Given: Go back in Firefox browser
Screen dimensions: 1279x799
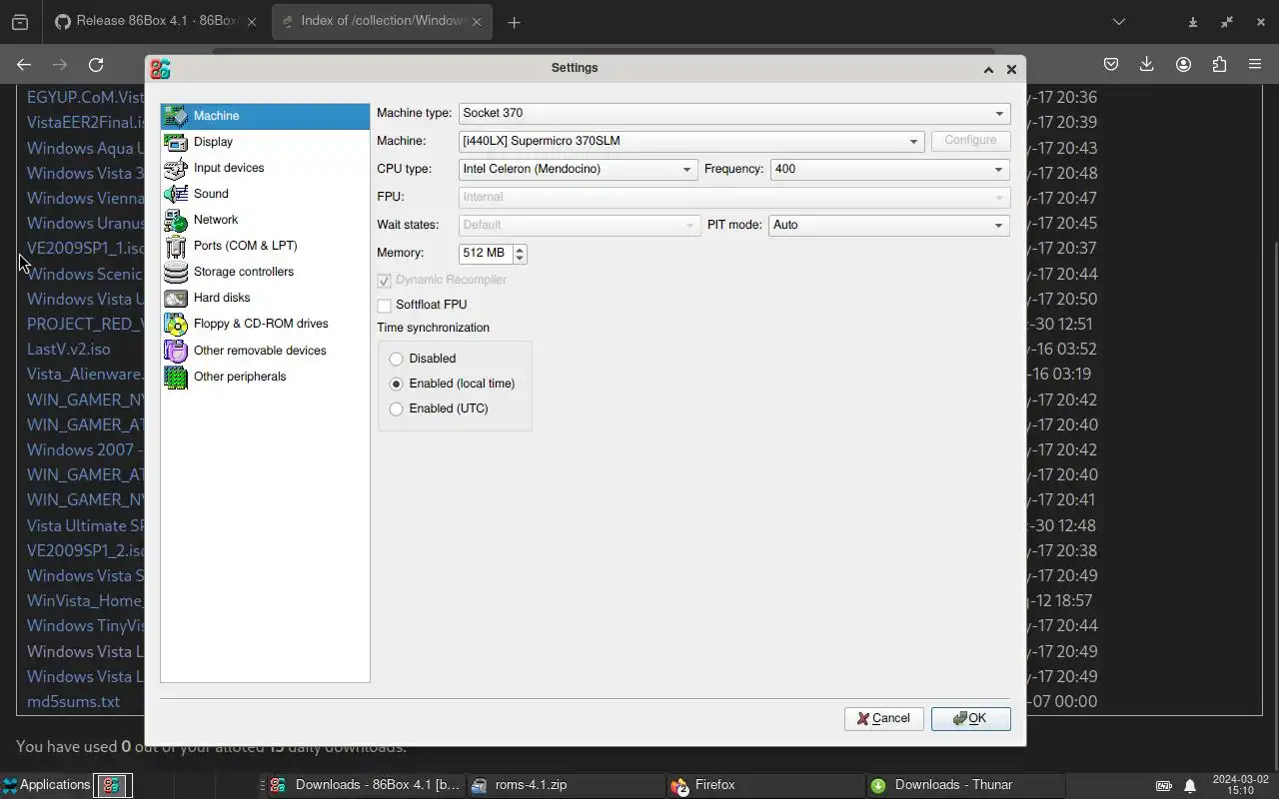Looking at the screenshot, I should coord(24,65).
